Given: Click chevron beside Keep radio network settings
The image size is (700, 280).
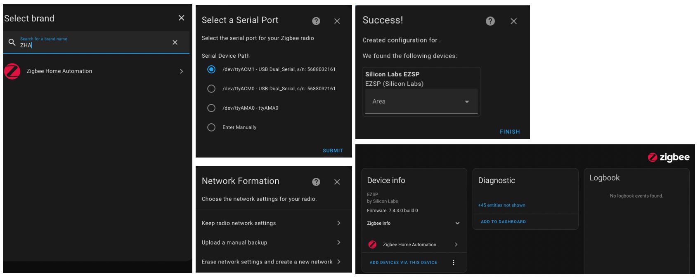Looking at the screenshot, I should pyautogui.click(x=339, y=223).
